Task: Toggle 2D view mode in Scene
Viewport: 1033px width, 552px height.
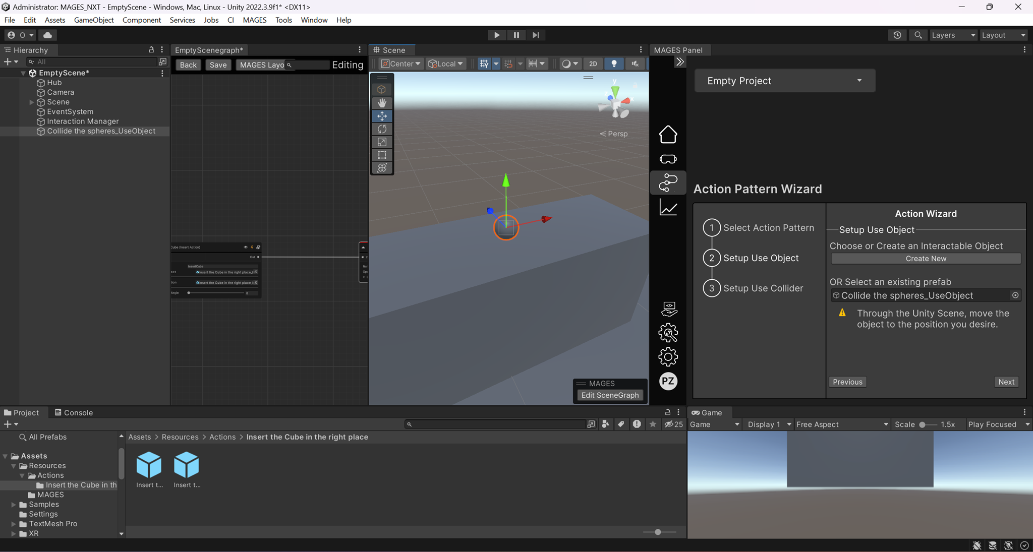Action: pos(593,64)
